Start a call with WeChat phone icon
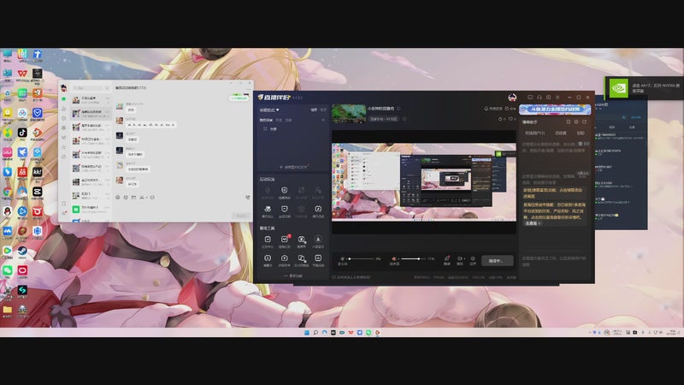 tap(247, 198)
